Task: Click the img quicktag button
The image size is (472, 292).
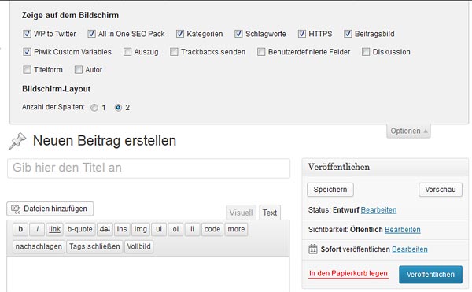Action: point(141,229)
